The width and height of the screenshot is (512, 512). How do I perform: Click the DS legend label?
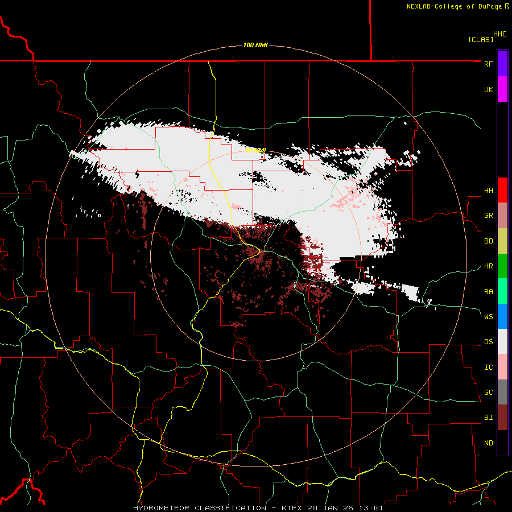[x=489, y=342]
